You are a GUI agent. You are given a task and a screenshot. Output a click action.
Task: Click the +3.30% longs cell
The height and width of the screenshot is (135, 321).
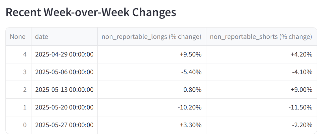click(152, 125)
